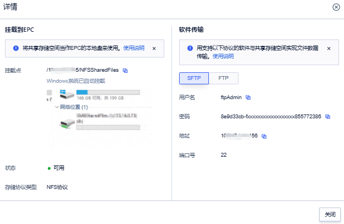Click the info icon in the software transfer notice
Screen dimensions: 344x224
[x=190, y=48]
